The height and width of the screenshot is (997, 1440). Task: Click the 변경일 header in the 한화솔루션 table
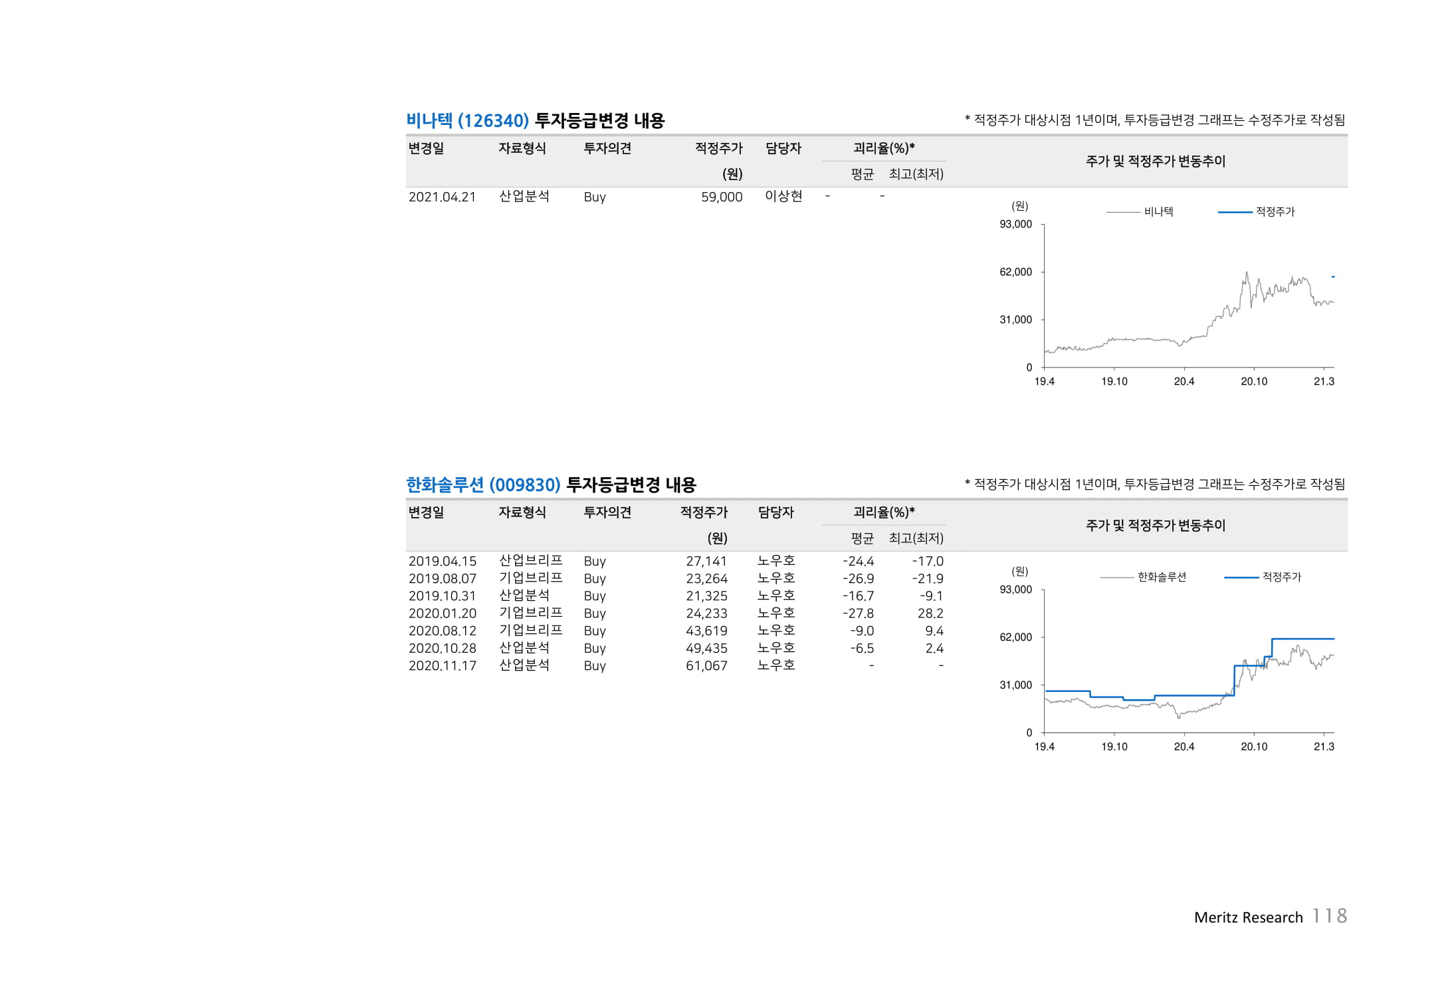(x=426, y=512)
